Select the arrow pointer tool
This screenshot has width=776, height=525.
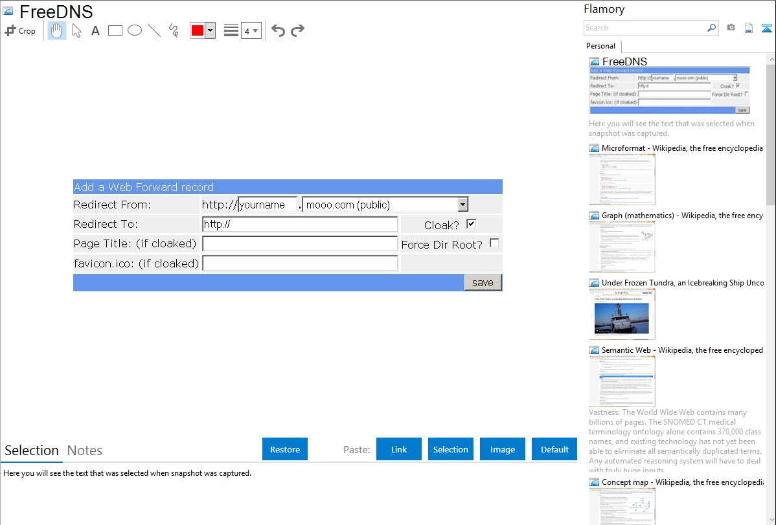click(76, 30)
